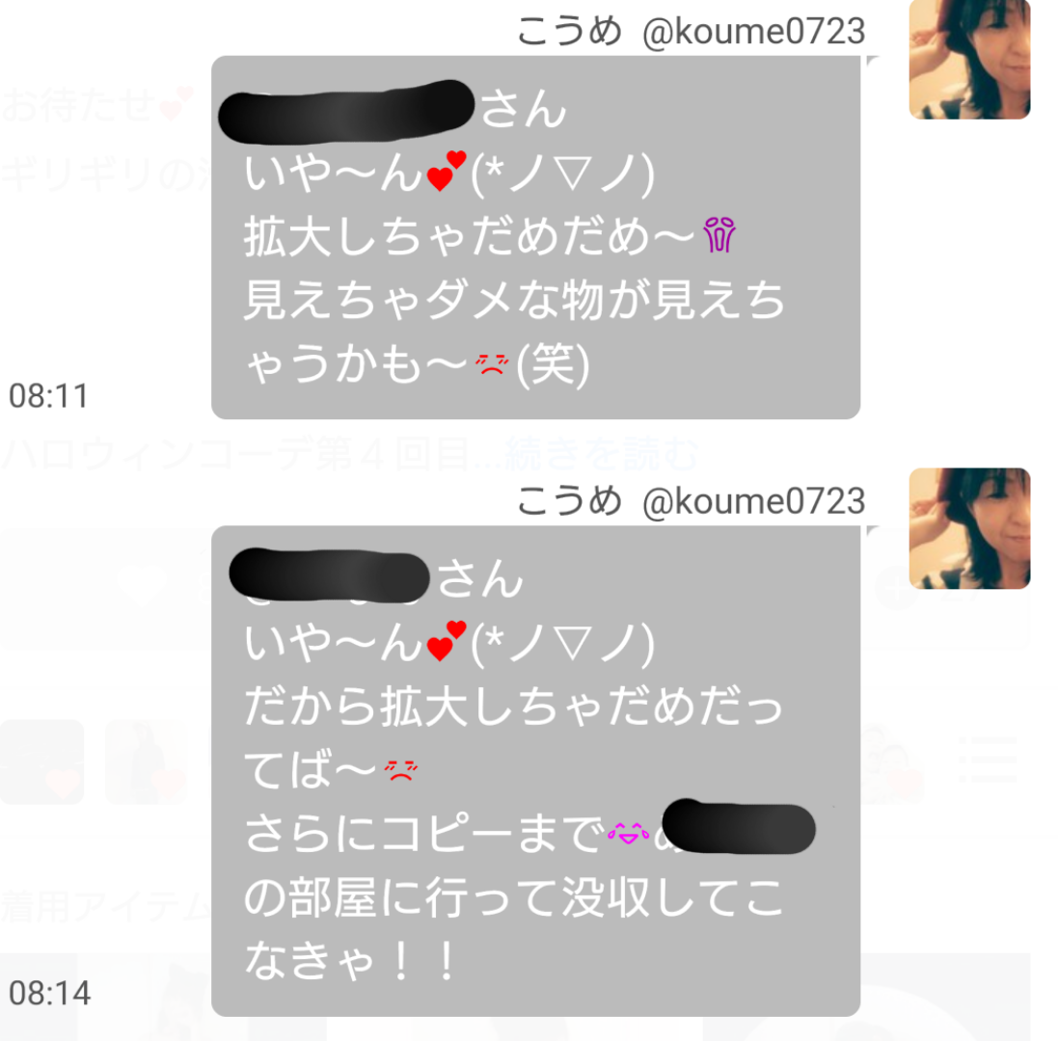Tap the こうめ display name above the first bubble
This screenshot has height=1041, width=1058.
569,31
